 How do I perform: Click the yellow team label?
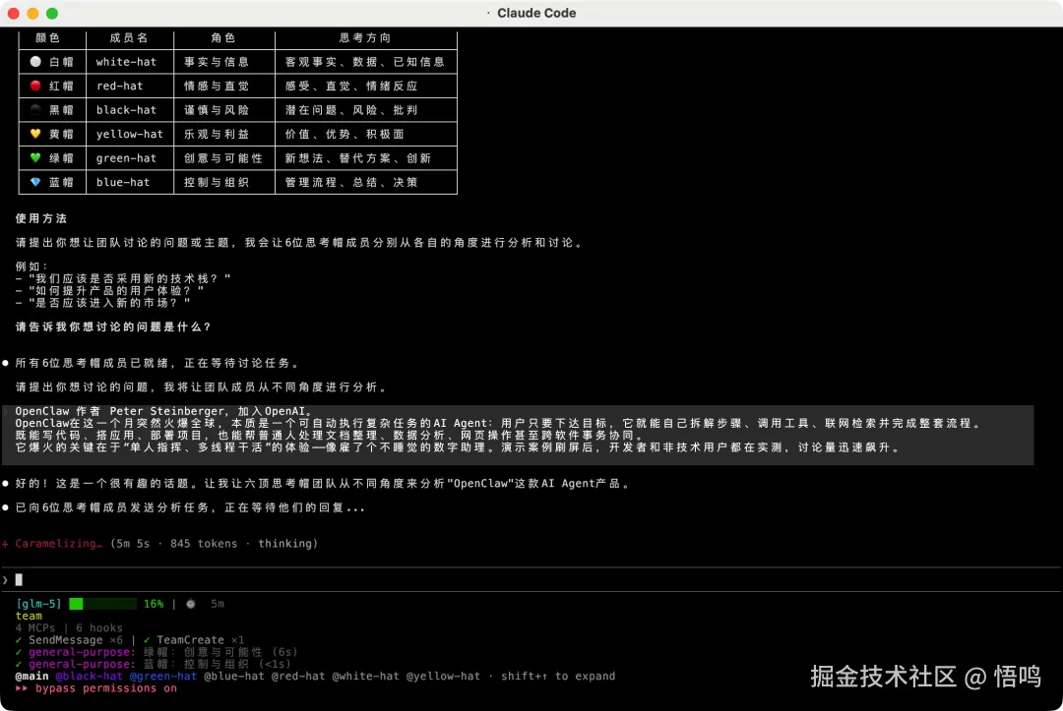point(29,617)
